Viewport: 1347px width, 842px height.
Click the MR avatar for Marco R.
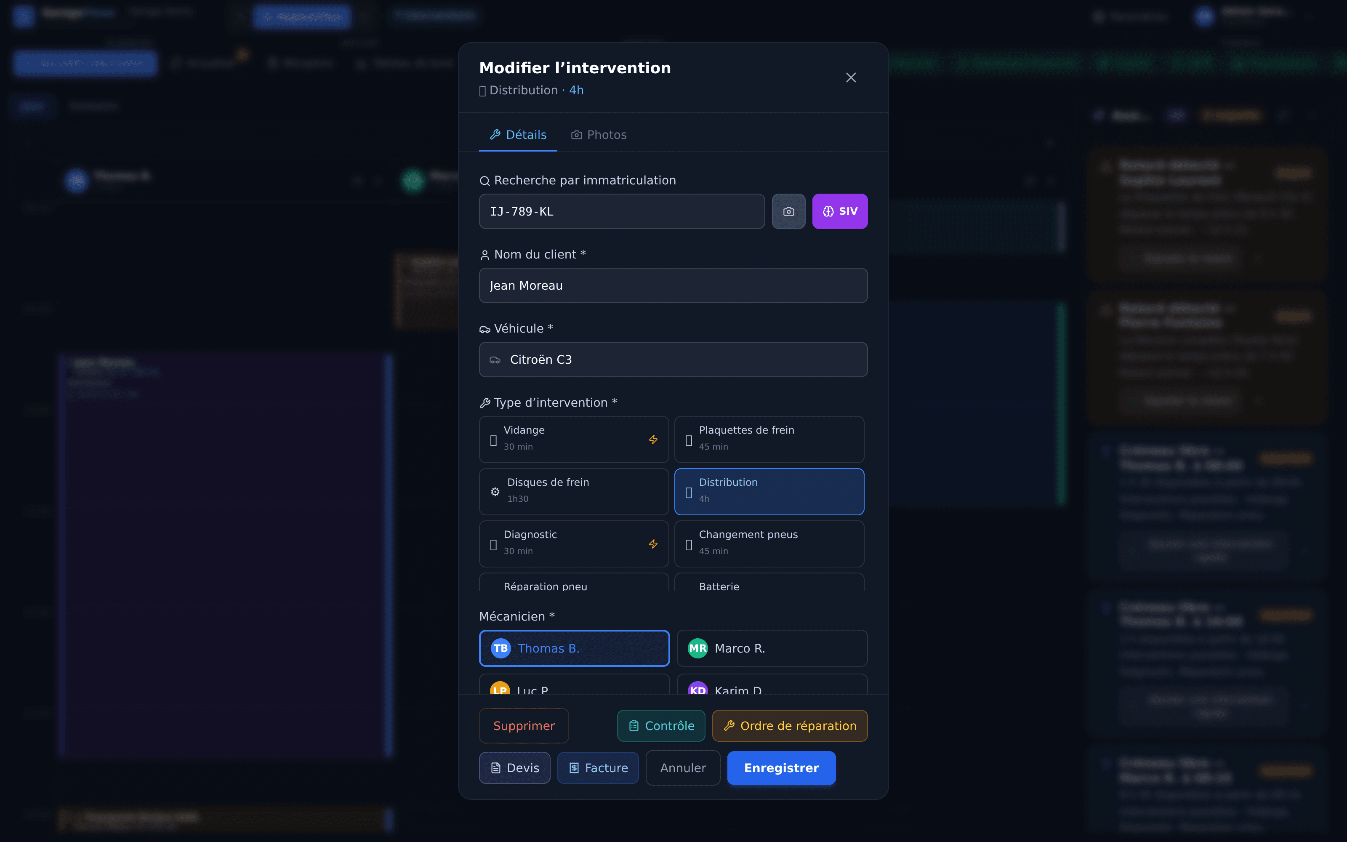click(697, 647)
